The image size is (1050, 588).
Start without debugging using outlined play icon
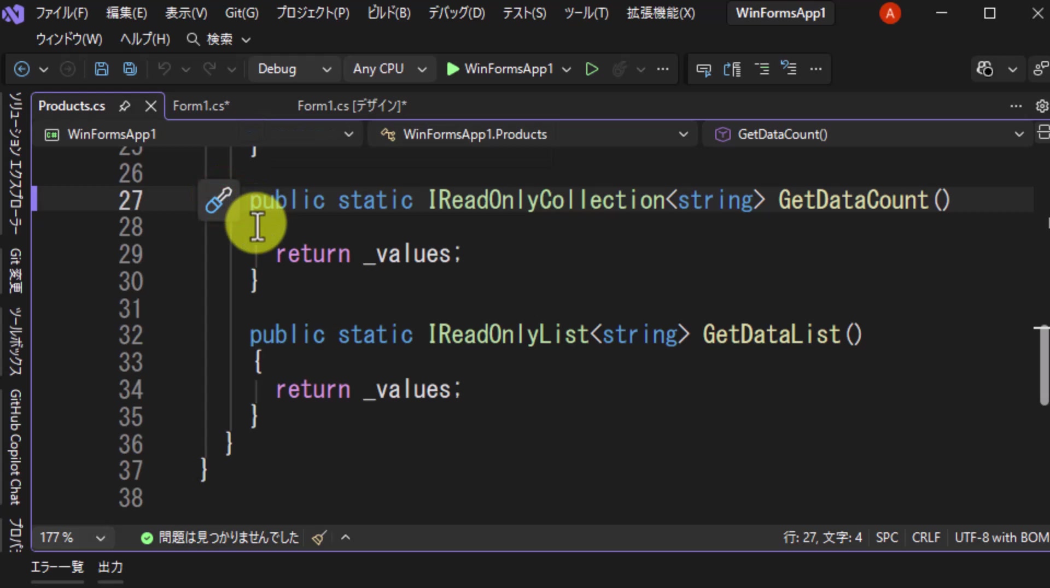pos(592,69)
